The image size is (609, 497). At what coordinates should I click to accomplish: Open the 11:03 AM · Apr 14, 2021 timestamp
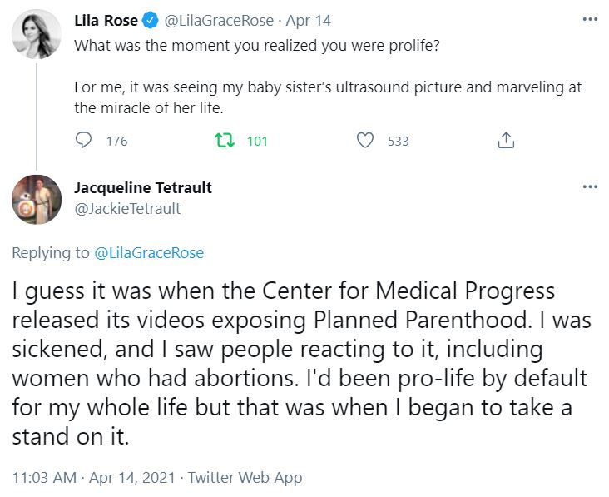[x=94, y=478]
